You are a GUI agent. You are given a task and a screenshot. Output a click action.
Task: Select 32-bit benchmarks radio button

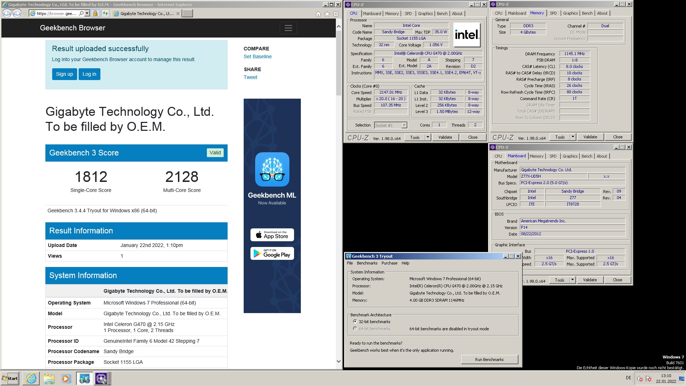[355, 321]
